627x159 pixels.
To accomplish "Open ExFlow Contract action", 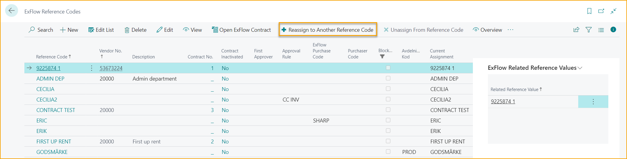I will point(241,30).
